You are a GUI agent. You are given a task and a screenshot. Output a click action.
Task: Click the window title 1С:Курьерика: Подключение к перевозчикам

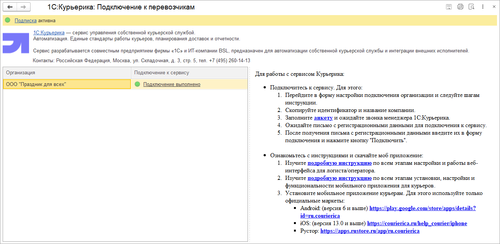121,7
